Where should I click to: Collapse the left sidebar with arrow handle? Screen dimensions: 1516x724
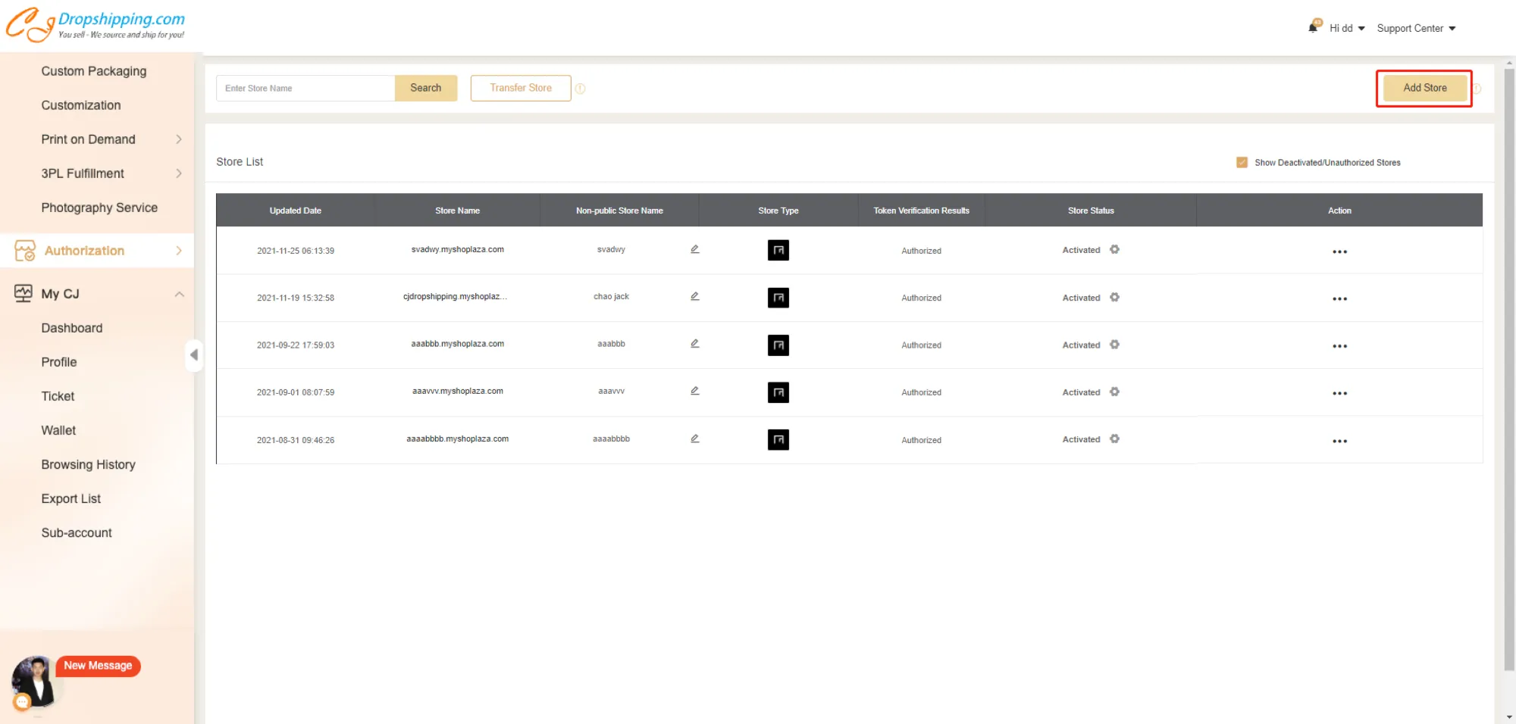tap(194, 354)
